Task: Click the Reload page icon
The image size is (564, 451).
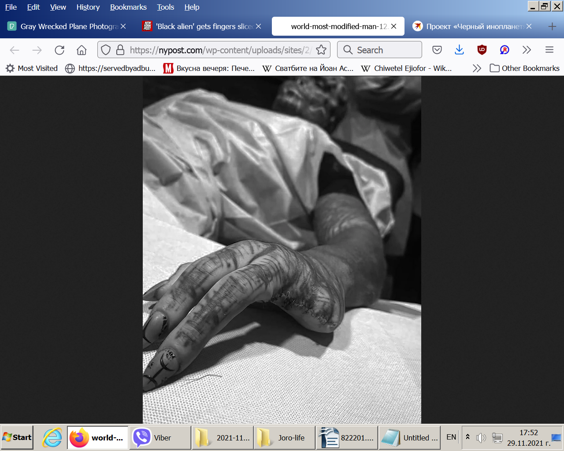Action: tap(59, 50)
